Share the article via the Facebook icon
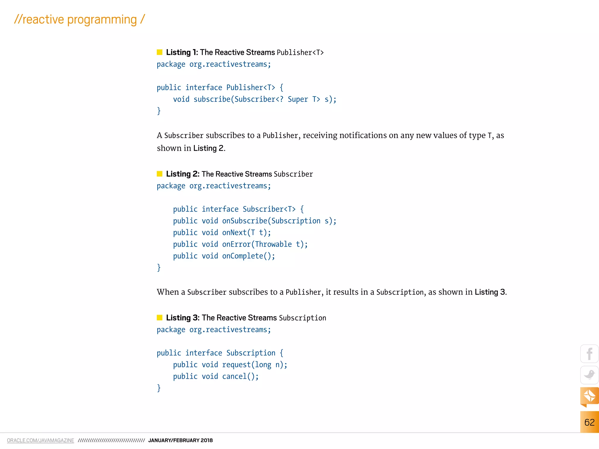599x449 pixels. pyautogui.click(x=589, y=354)
